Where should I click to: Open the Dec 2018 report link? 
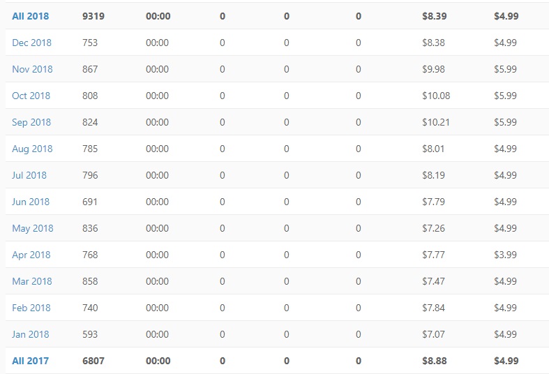[31, 43]
